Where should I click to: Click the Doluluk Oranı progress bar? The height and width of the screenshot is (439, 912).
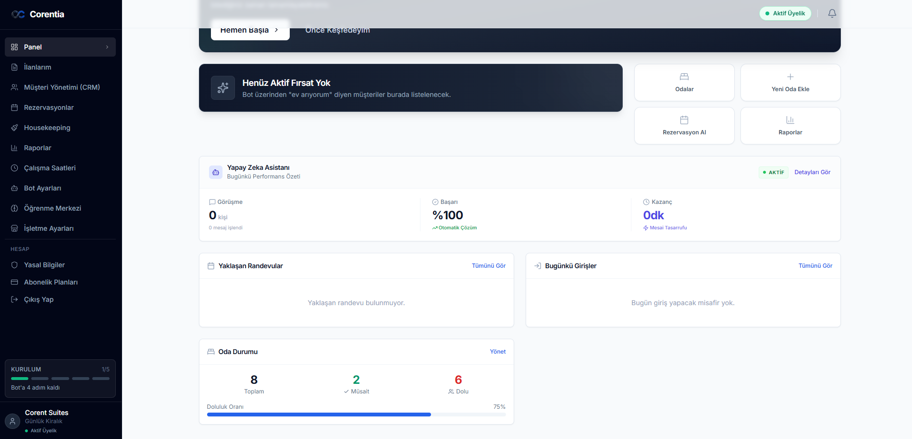click(356, 415)
